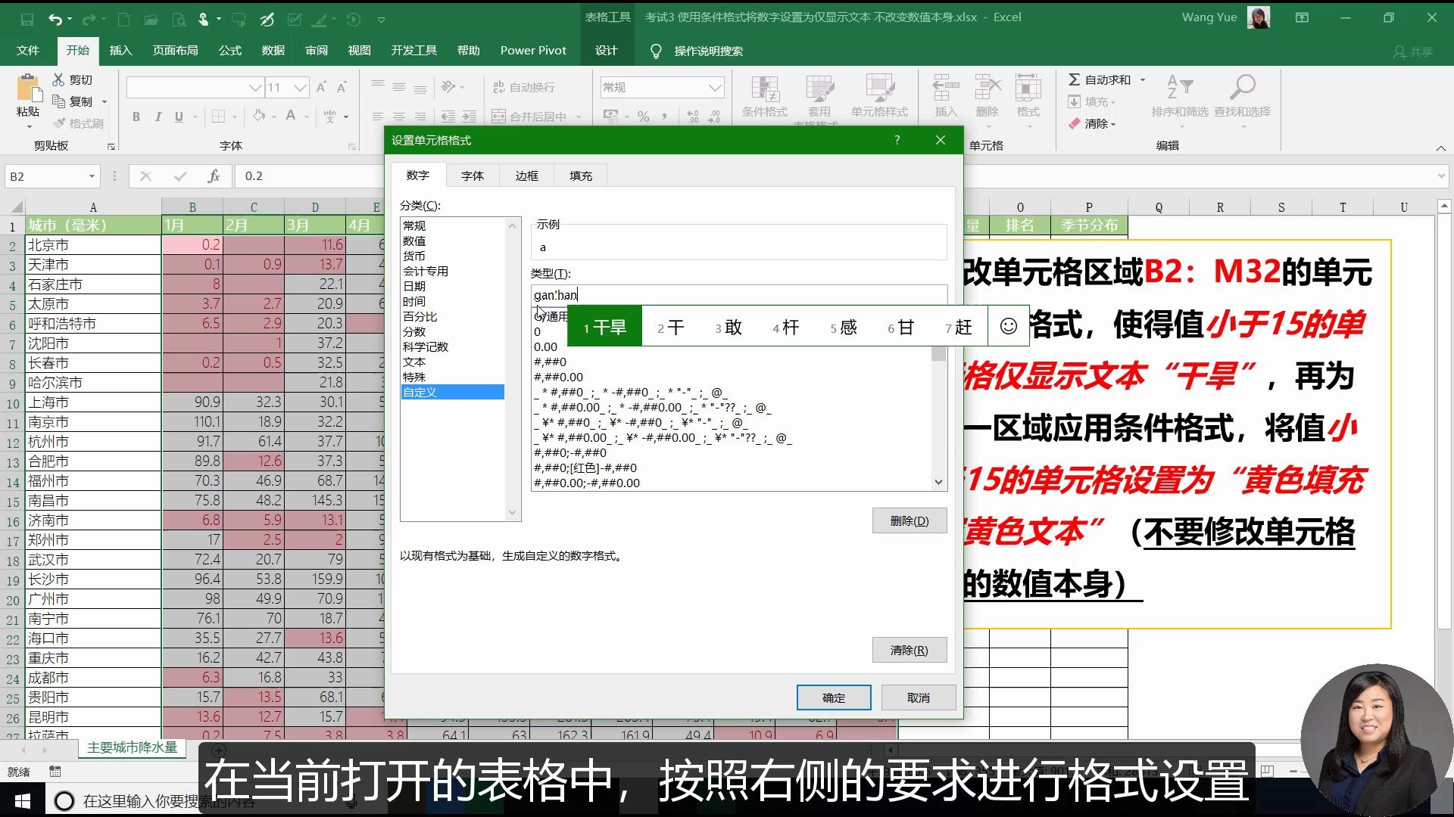The image size is (1454, 817).
Task: Click the dialog help question mark
Action: (x=897, y=140)
